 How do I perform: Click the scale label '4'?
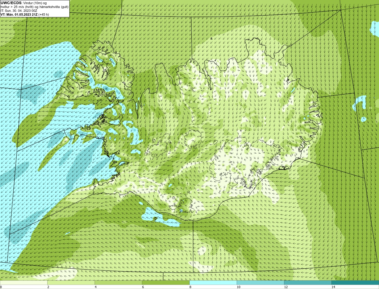[x=95, y=287]
